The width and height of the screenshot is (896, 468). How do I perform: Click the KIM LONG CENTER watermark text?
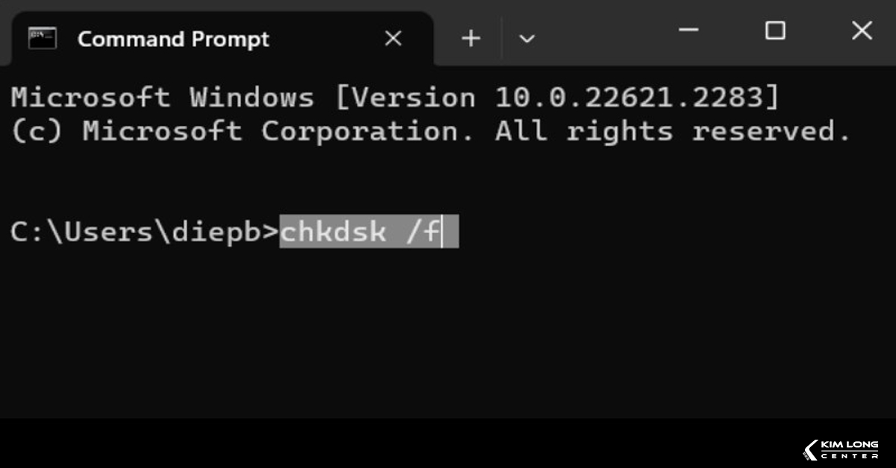tap(850, 449)
